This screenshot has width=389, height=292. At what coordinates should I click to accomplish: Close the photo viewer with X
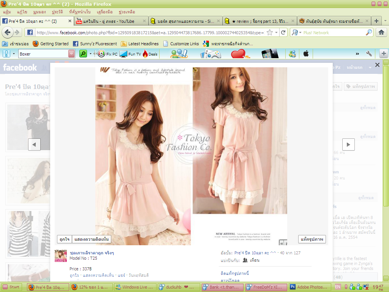[377, 65]
